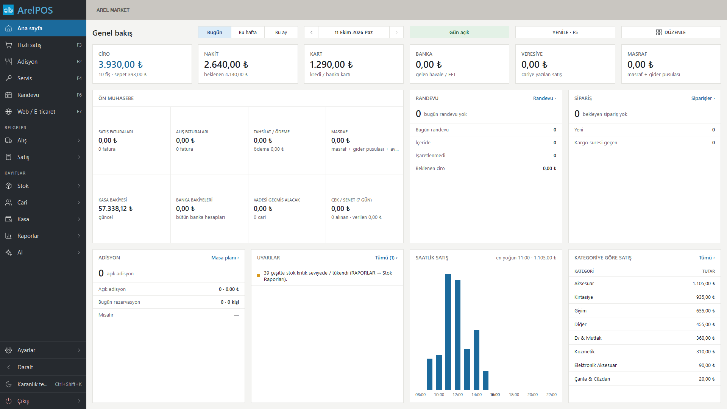Click the AI sparkle icon
This screenshot has height=409, width=727.
[x=8, y=253]
